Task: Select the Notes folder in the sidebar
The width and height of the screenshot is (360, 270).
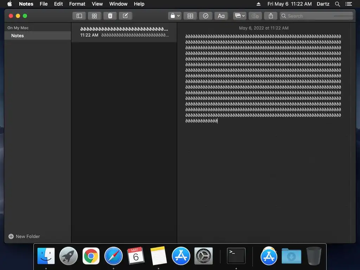Action: (38, 36)
